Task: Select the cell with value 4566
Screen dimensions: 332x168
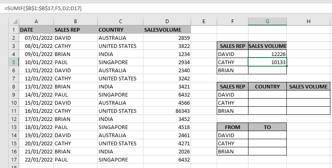Action: (167, 103)
